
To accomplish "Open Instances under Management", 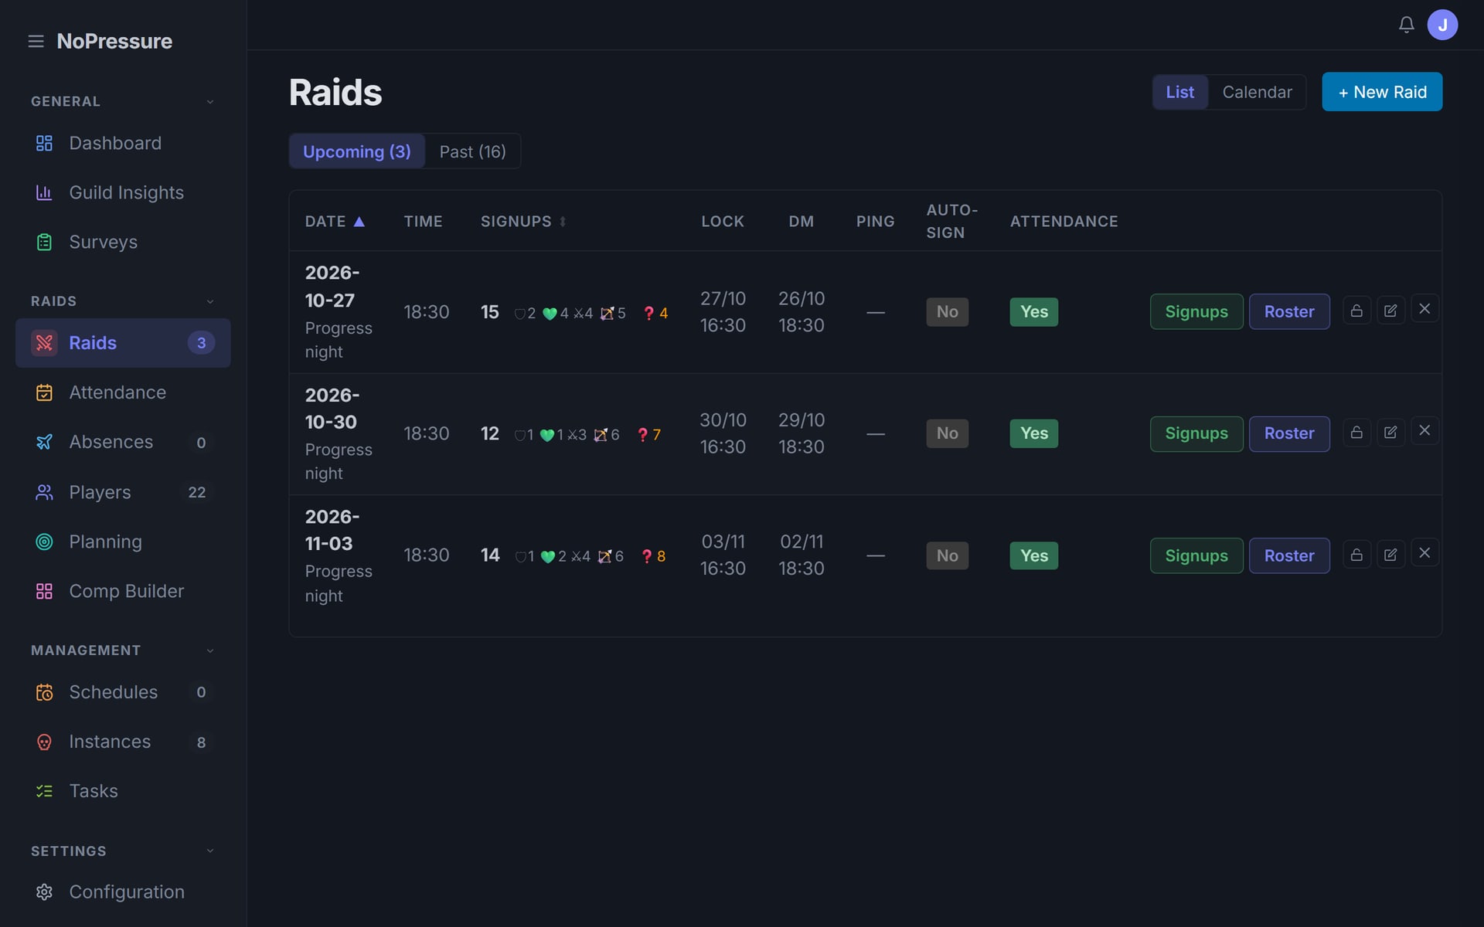I will [123, 742].
